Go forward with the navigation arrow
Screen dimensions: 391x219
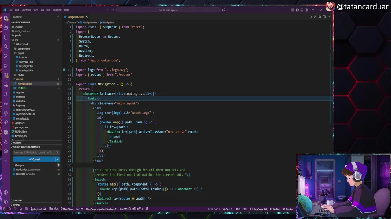tap(113, 10)
